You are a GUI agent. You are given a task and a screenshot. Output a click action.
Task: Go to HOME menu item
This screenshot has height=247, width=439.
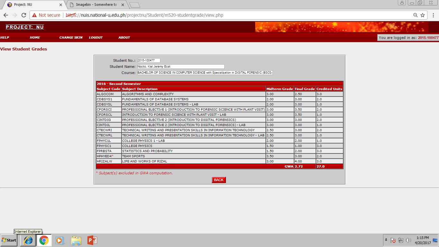tap(35, 37)
